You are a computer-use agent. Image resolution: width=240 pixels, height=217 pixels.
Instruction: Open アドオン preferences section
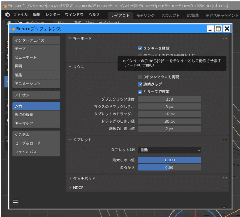pyautogui.click(x=36, y=95)
